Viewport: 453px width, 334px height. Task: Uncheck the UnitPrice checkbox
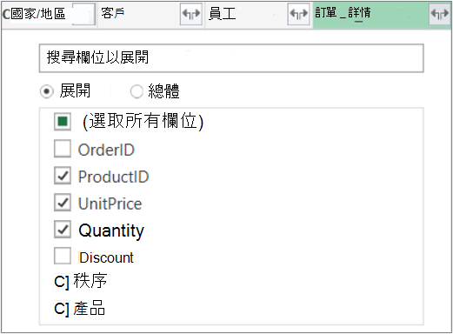(63, 203)
